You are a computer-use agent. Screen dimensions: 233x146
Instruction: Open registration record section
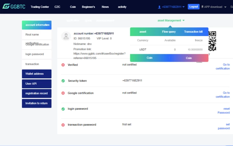(37, 94)
